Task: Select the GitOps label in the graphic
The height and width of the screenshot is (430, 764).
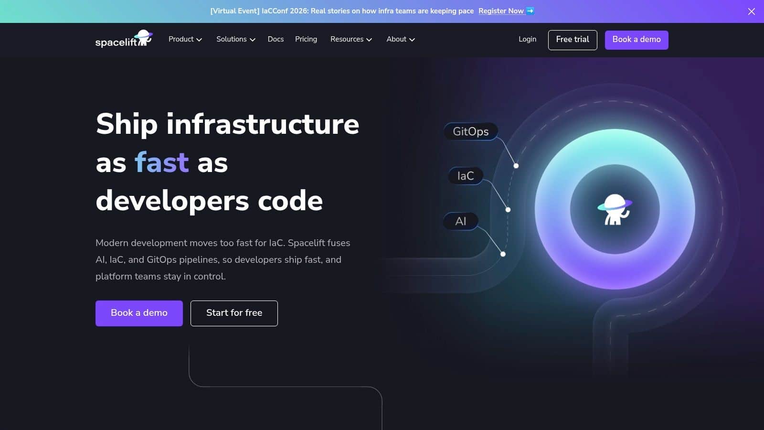Action: (x=471, y=131)
